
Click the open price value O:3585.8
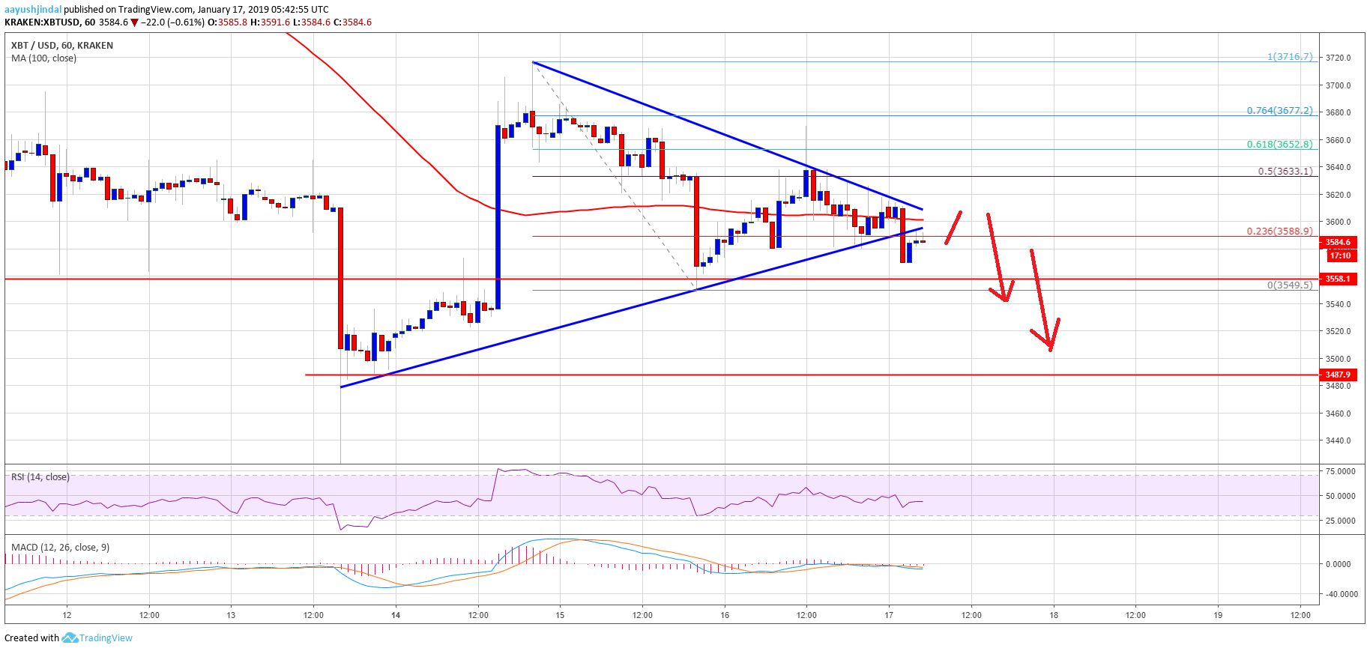(x=228, y=22)
